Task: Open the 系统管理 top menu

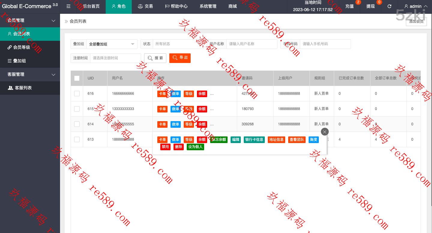Action: (208, 6)
